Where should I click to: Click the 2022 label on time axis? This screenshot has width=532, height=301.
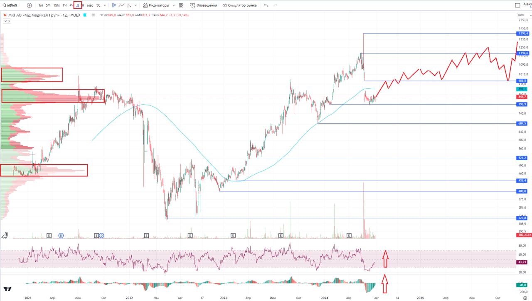click(129, 298)
